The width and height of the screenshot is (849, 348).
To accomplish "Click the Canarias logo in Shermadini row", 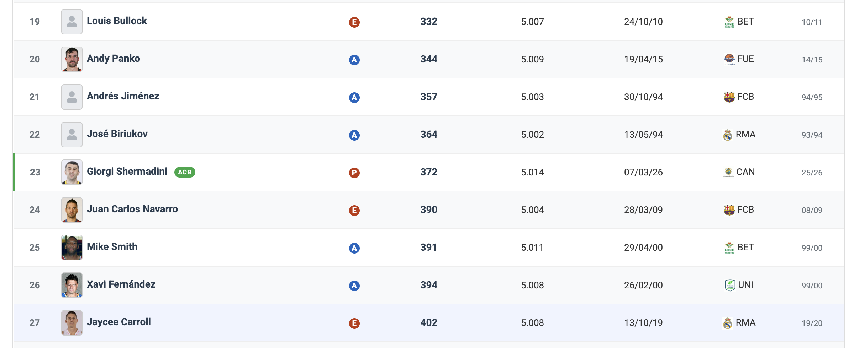I will click(x=728, y=173).
